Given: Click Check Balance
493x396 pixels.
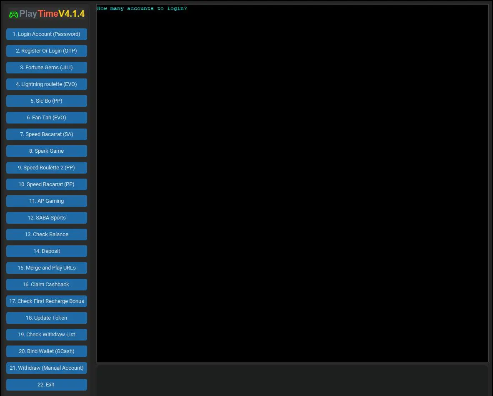Looking at the screenshot, I should pyautogui.click(x=47, y=235).
